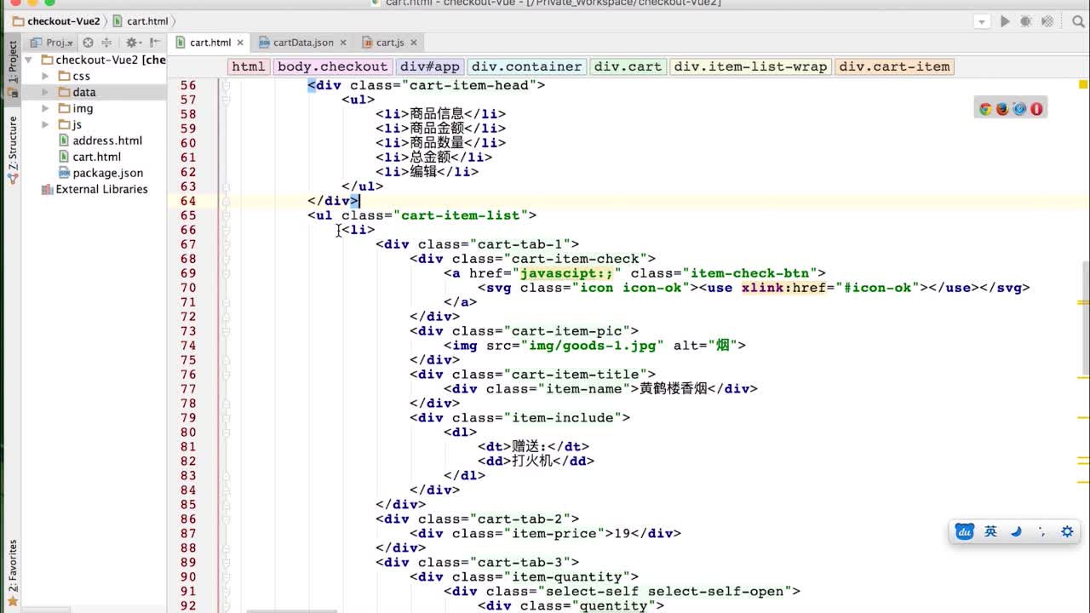Collapse all icon in Project panel
Viewport: 1090px width, 613px height.
(106, 43)
